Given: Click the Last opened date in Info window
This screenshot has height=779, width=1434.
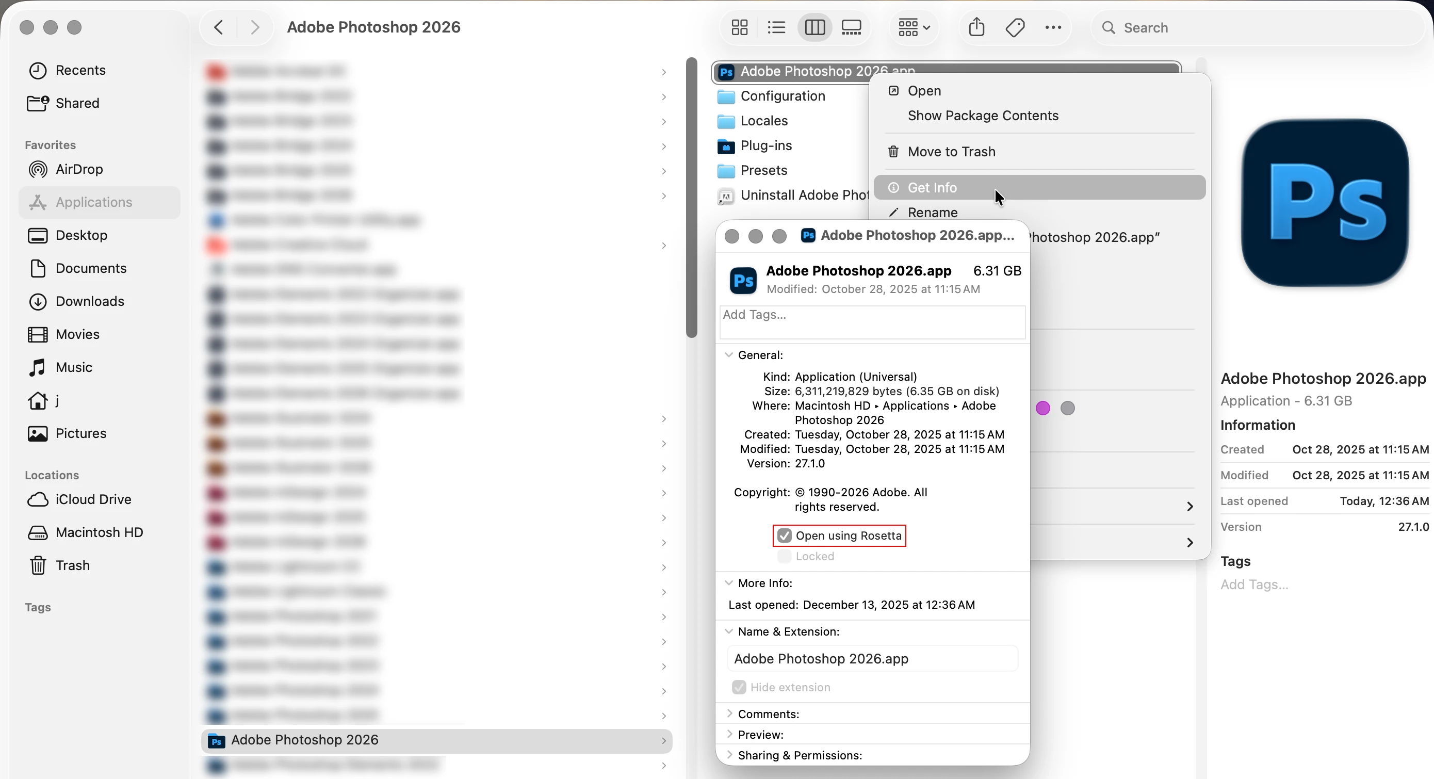Looking at the screenshot, I should coord(889,605).
